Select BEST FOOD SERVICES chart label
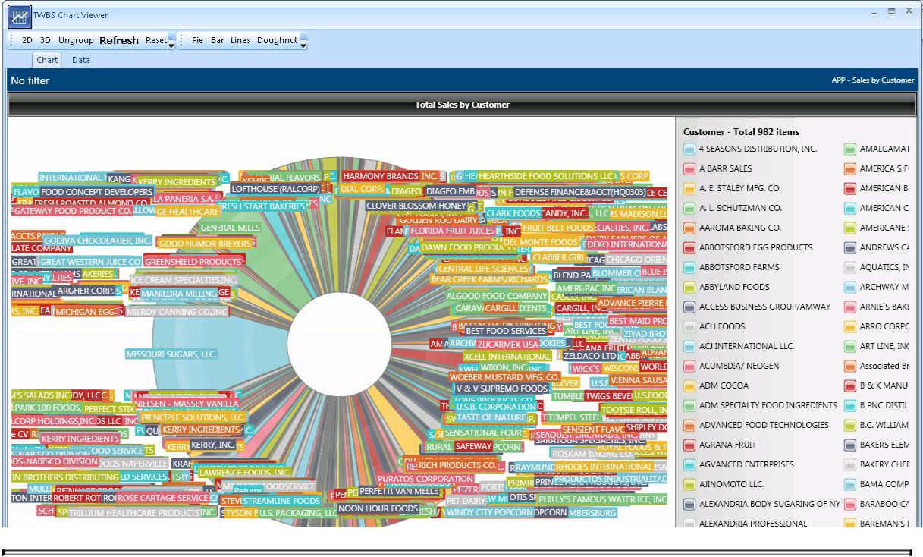 (505, 331)
